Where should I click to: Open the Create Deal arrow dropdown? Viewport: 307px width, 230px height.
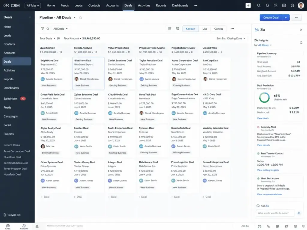tap(286, 18)
